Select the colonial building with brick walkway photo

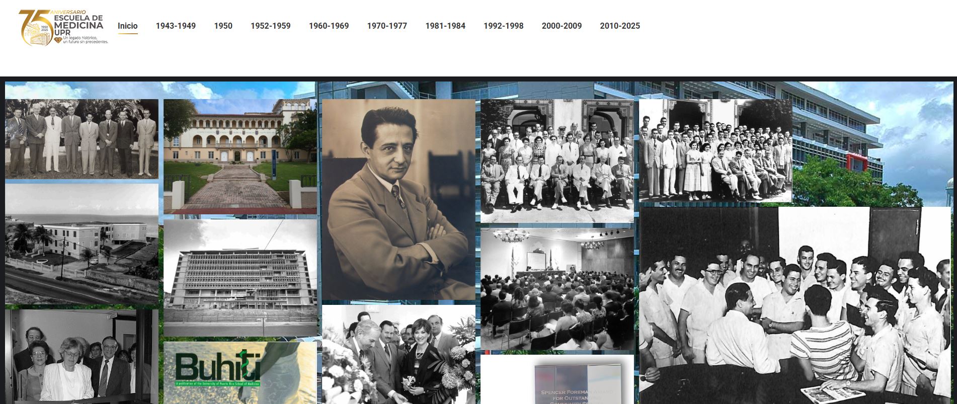240,156
